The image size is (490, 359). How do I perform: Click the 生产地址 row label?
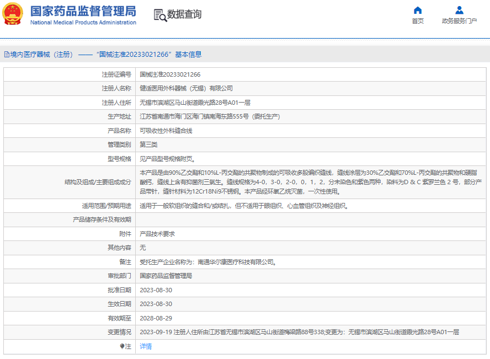coord(119,116)
